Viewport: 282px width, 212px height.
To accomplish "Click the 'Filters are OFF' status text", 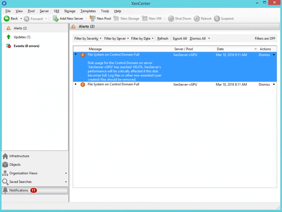I will pyautogui.click(x=265, y=39).
